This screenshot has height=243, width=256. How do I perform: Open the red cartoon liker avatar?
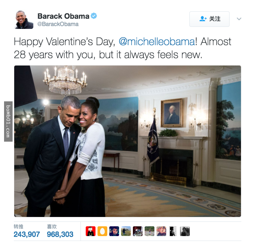[x=91, y=231]
